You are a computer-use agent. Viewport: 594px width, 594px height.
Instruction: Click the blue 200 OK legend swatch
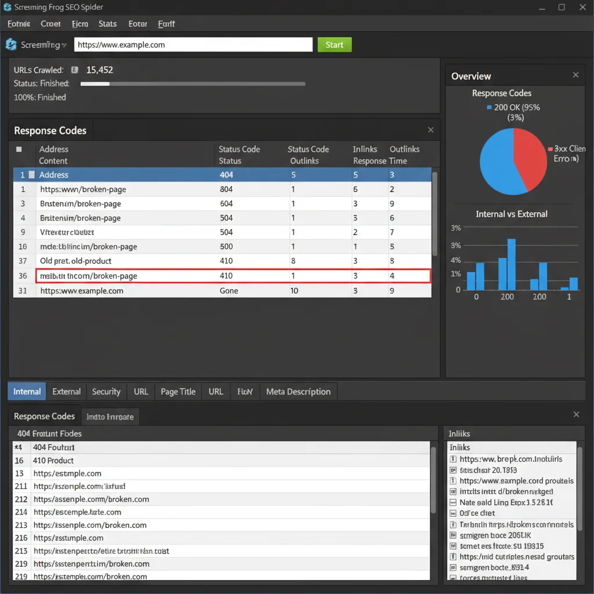[x=489, y=107]
